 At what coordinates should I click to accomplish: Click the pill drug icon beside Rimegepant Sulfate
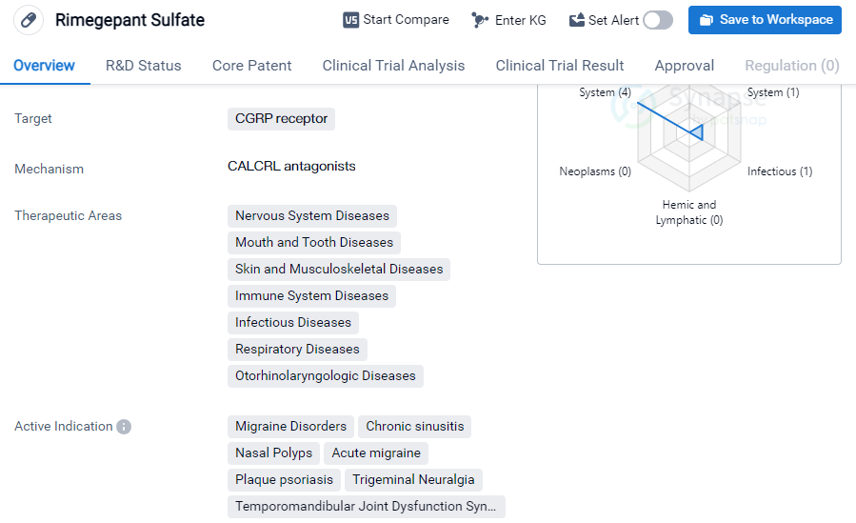29,20
